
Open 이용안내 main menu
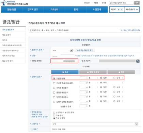click(97, 10)
